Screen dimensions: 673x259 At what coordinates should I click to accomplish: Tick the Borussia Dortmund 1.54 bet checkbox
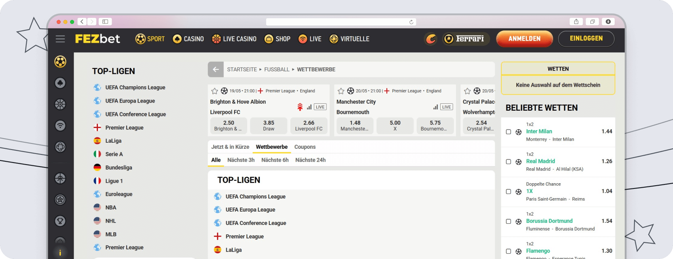[x=509, y=221]
